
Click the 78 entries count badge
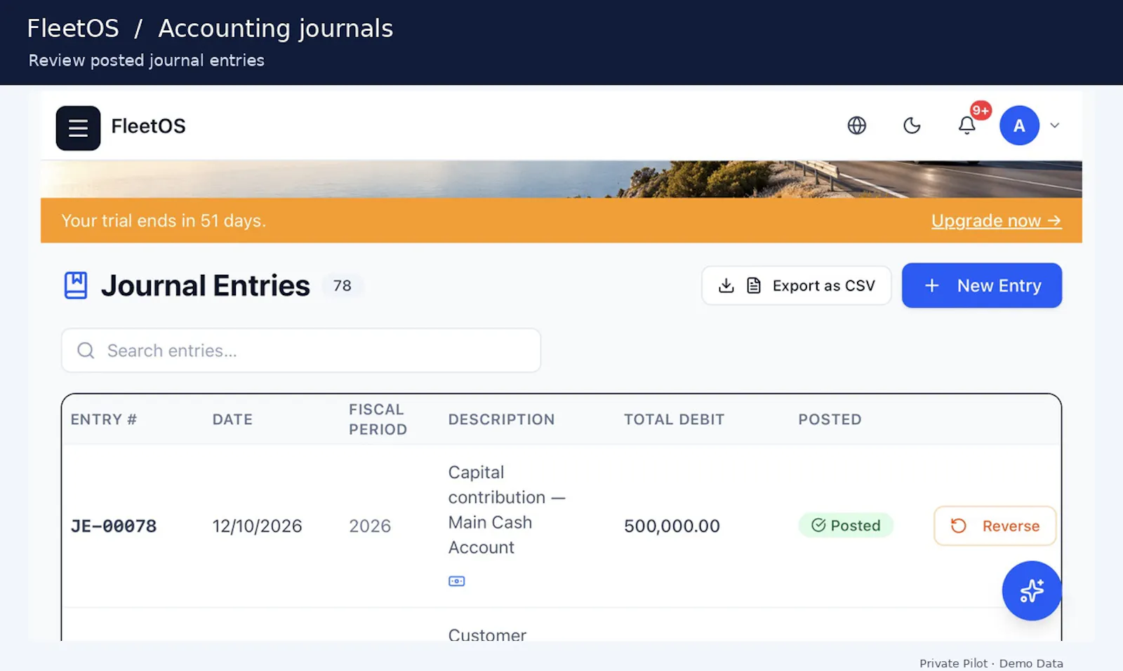[342, 285]
